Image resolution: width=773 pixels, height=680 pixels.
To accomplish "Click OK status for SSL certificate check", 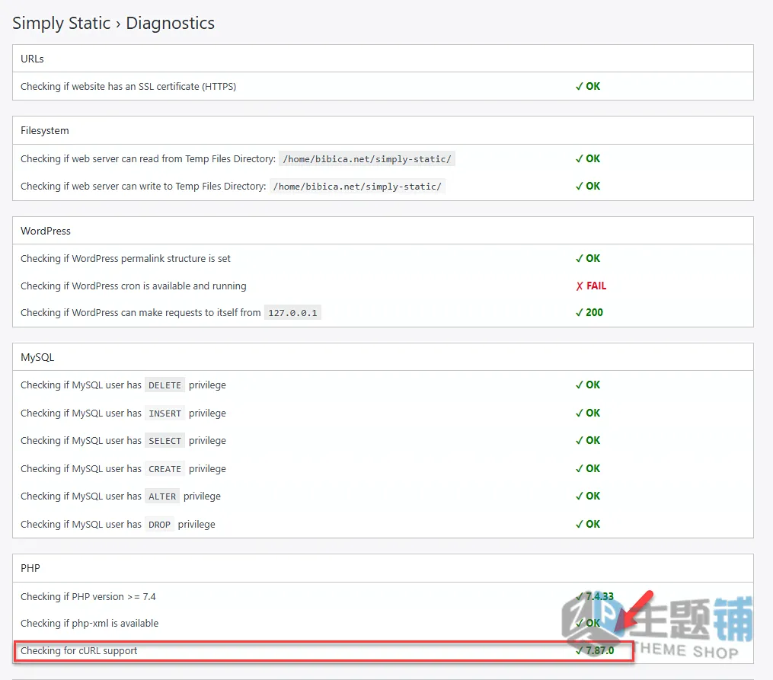I will [x=588, y=86].
